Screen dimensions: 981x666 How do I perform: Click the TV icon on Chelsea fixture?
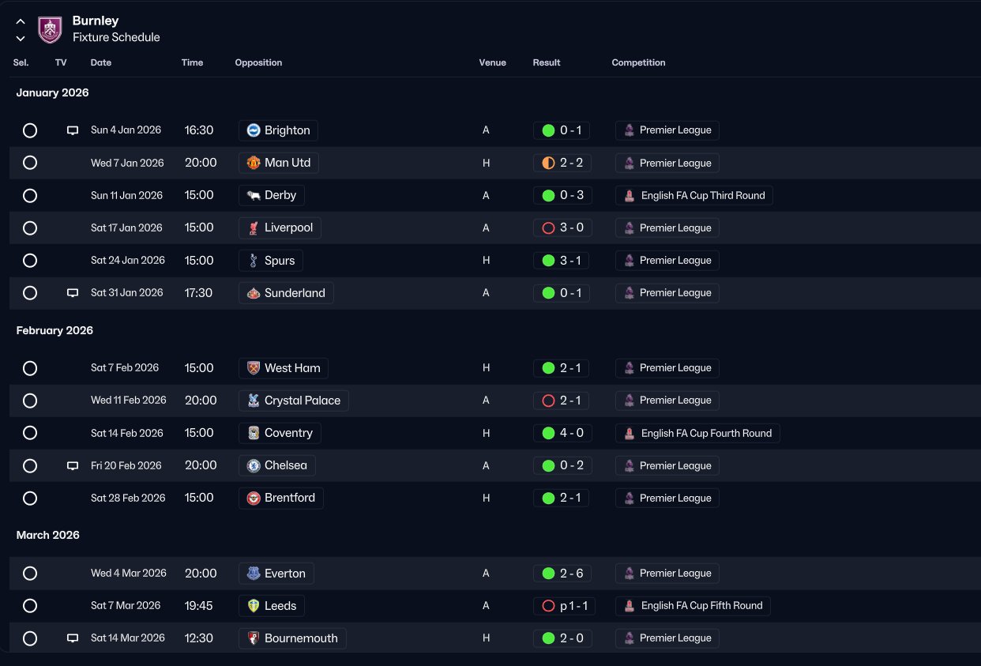click(73, 466)
